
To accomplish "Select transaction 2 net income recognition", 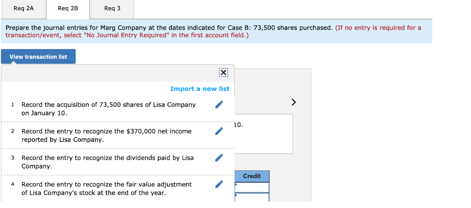I will (106, 135).
